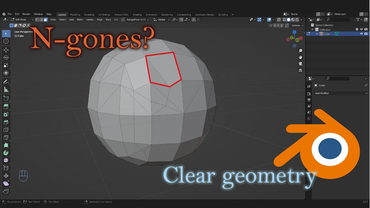
Task: Switch perspective/orthographic grid icon
Action: point(300,70)
